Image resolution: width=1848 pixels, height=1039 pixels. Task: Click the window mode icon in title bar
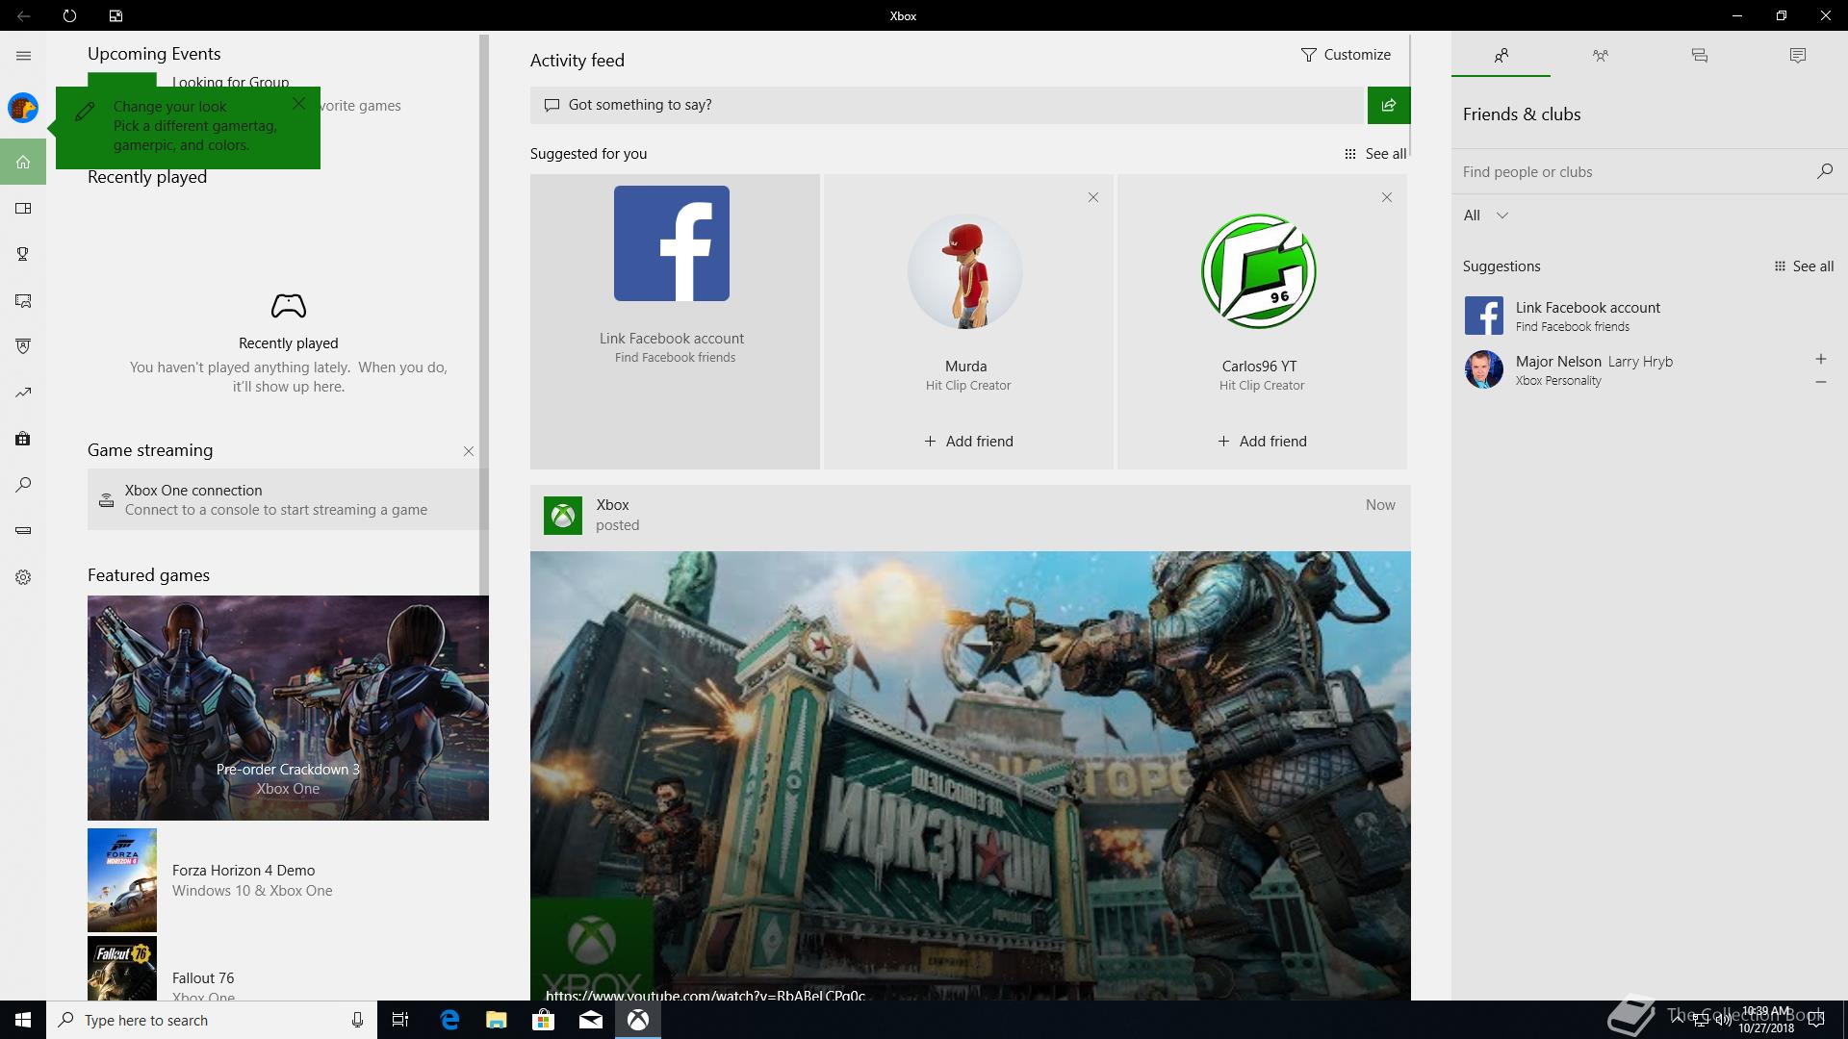coord(115,15)
